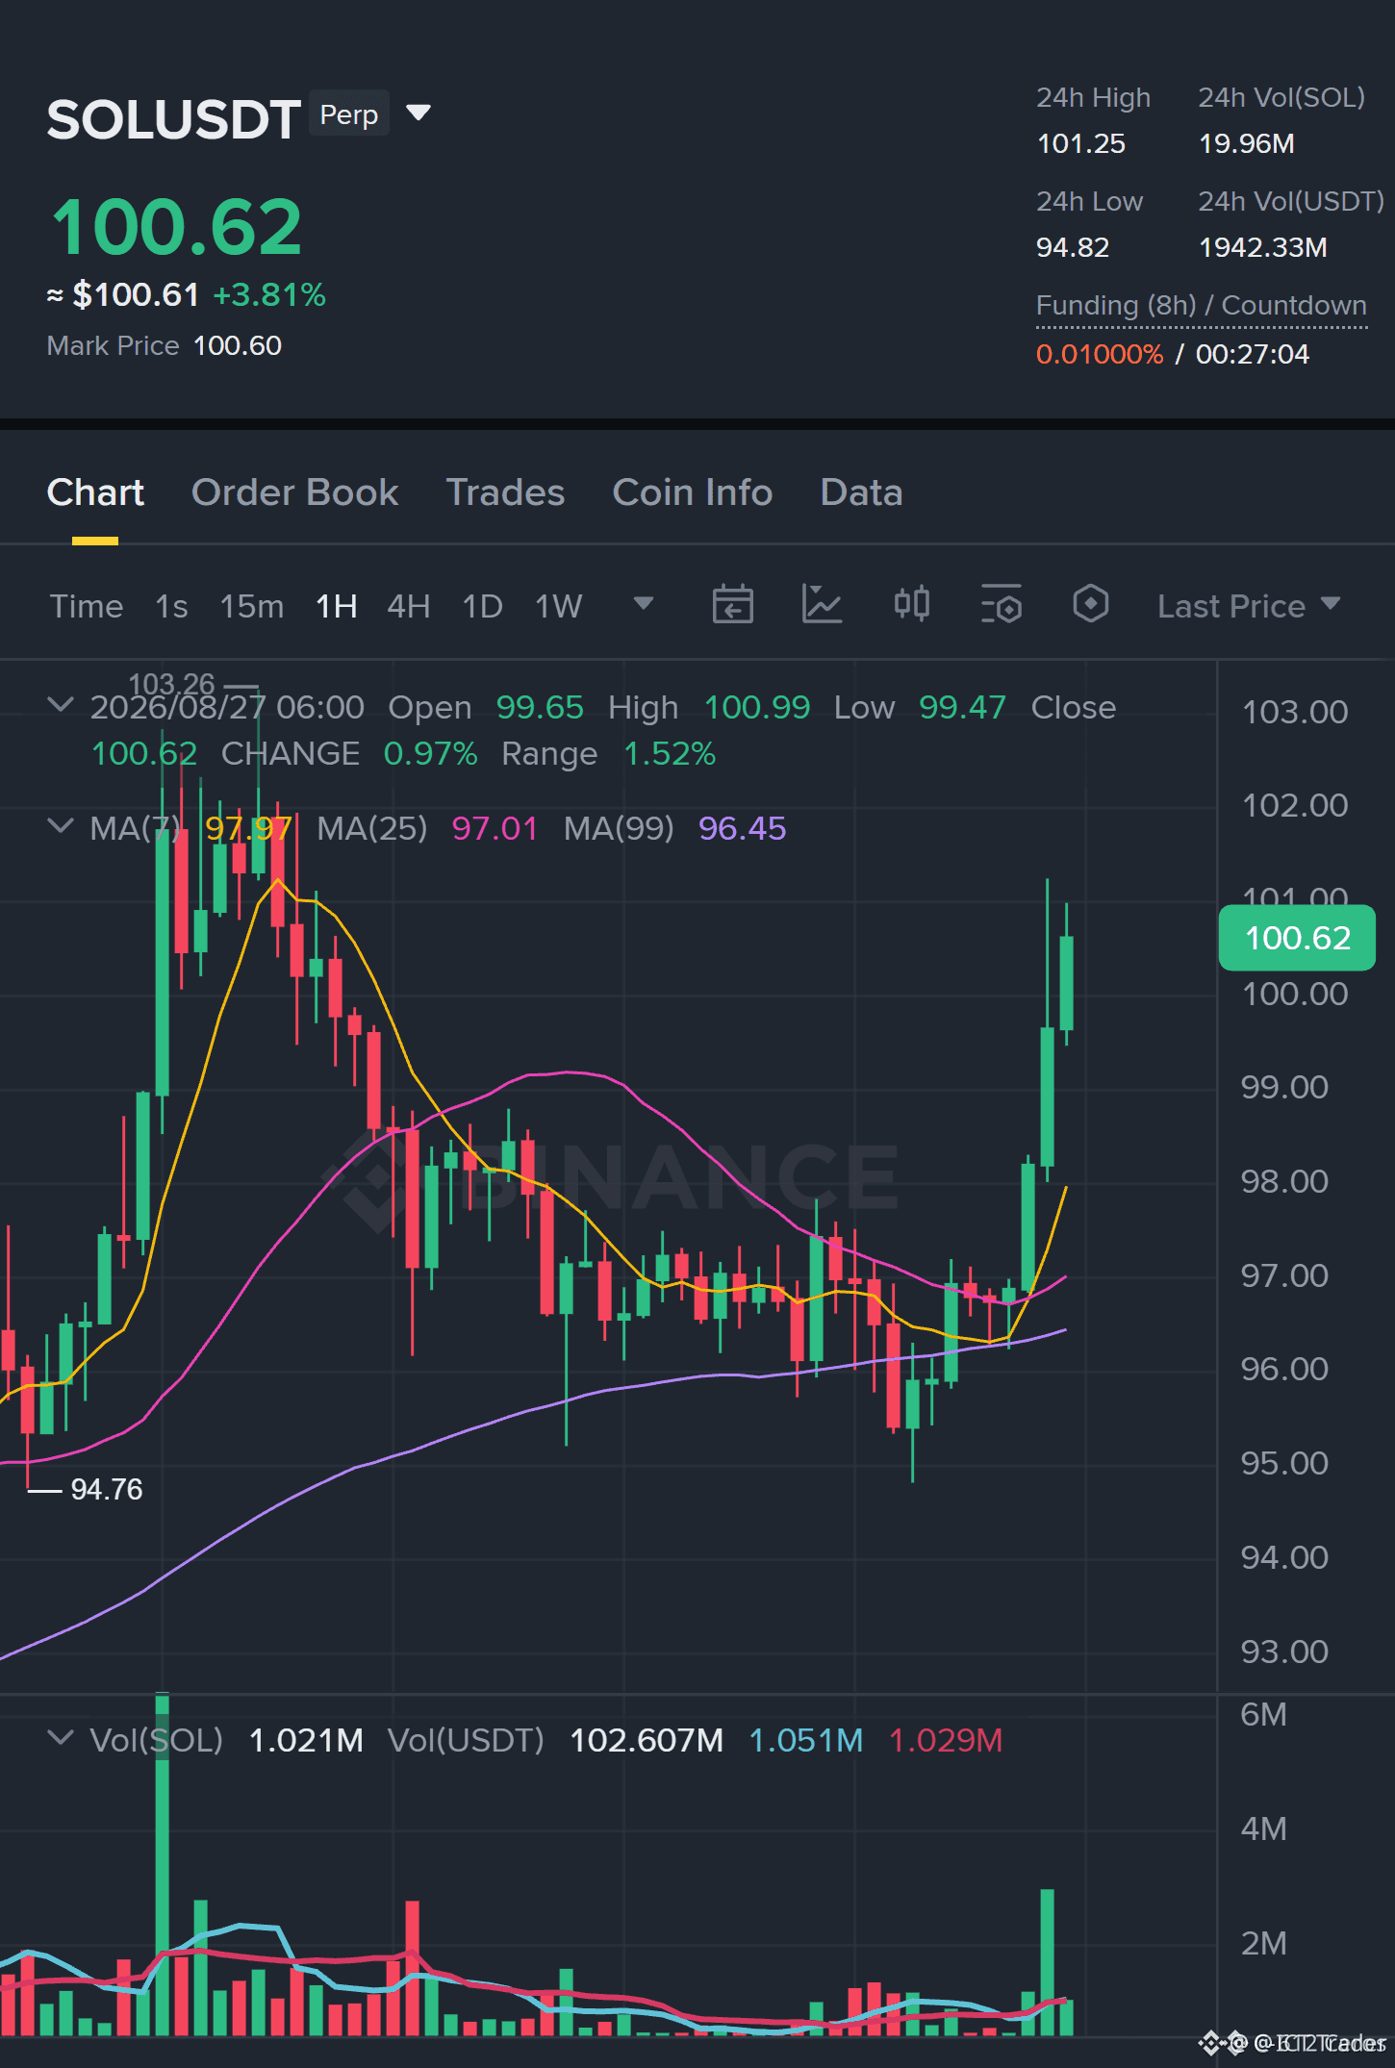Tap the large 100.62 last price
1395x2068 pixels.
[x=176, y=227]
